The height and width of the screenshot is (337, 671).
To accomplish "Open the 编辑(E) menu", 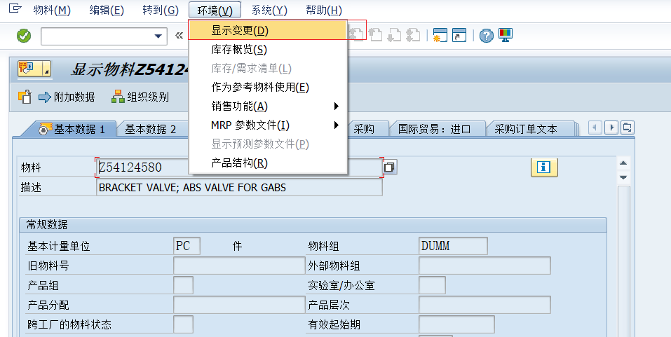I will click(x=107, y=11).
